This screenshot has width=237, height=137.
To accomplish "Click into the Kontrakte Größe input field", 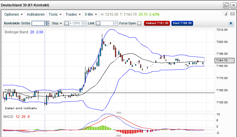I will 38,23.
